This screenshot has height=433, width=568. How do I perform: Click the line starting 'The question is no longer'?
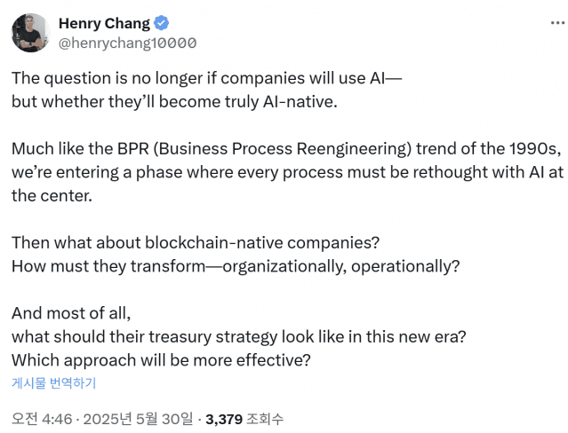(x=207, y=78)
